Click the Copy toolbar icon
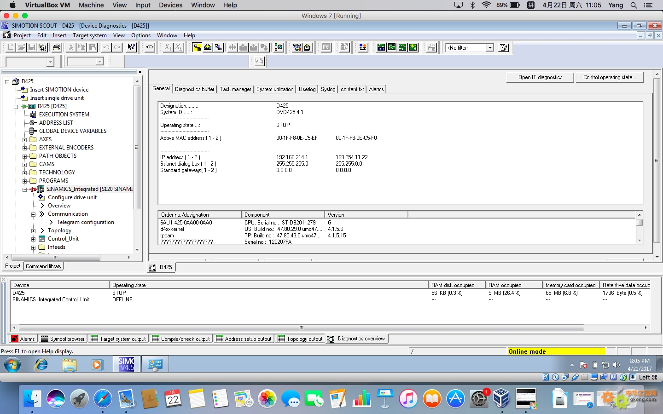 pyautogui.click(x=81, y=47)
